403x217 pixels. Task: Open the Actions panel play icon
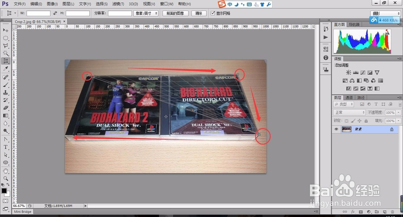click(326, 37)
